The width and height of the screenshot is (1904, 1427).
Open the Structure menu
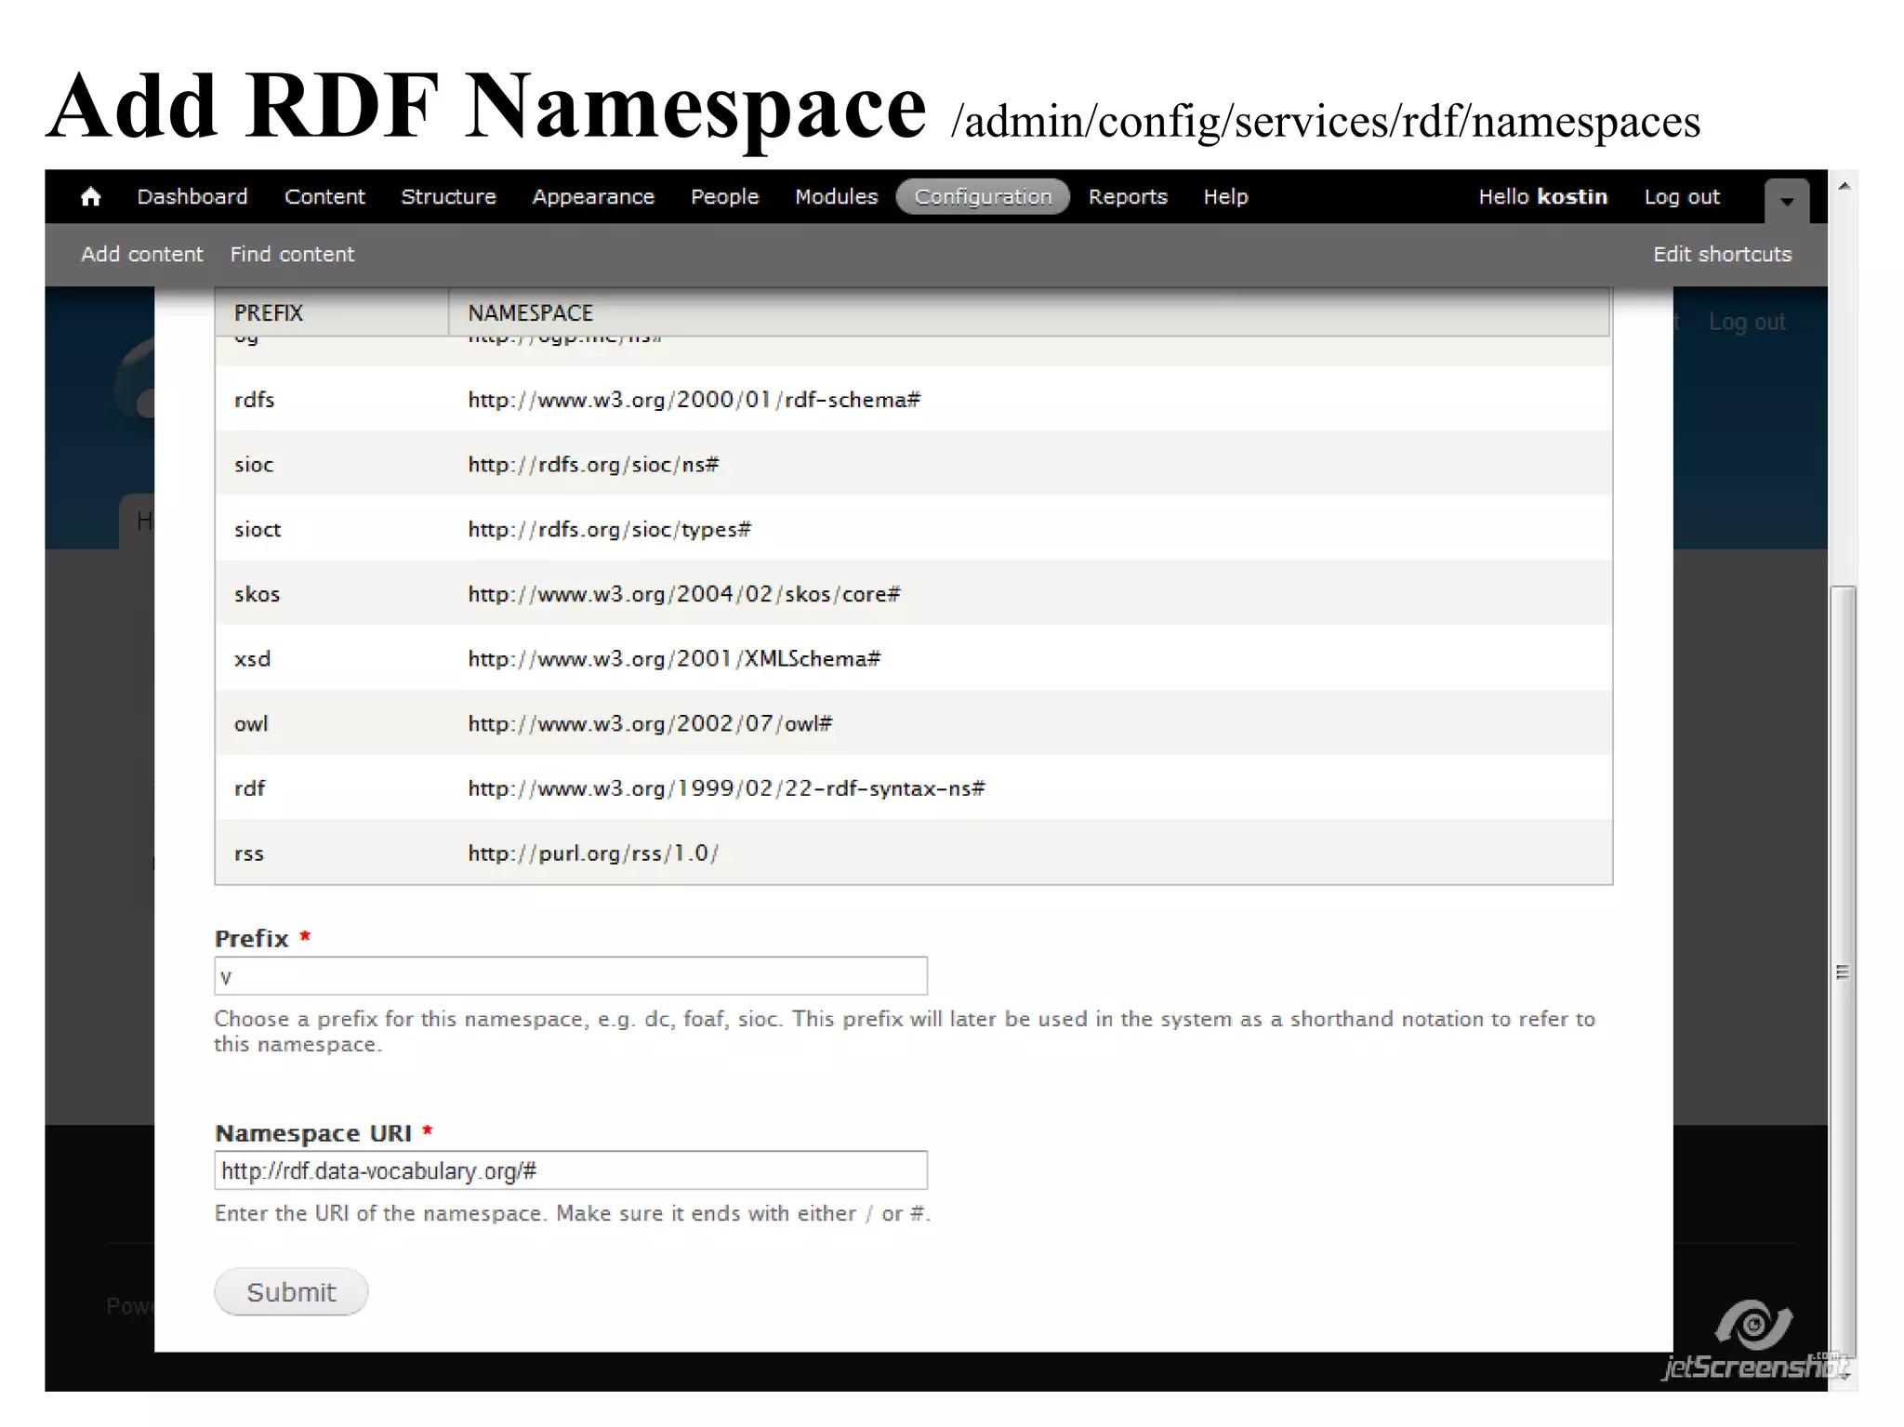(448, 197)
